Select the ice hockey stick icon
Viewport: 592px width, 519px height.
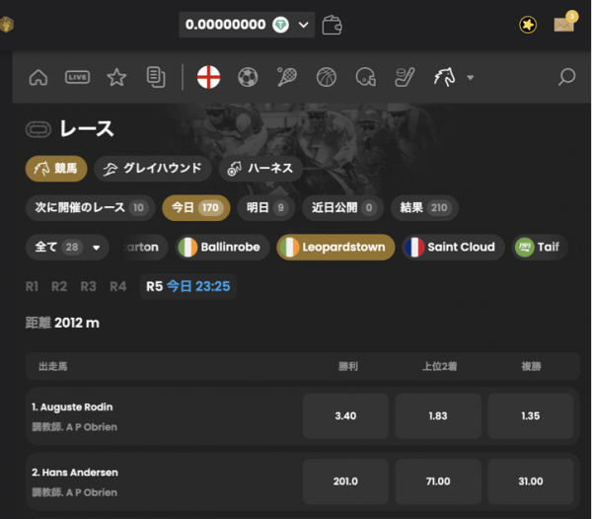(405, 77)
